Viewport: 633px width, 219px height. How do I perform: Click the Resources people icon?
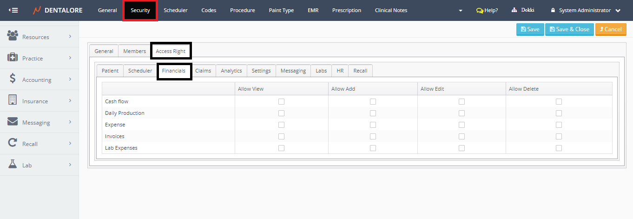point(13,35)
